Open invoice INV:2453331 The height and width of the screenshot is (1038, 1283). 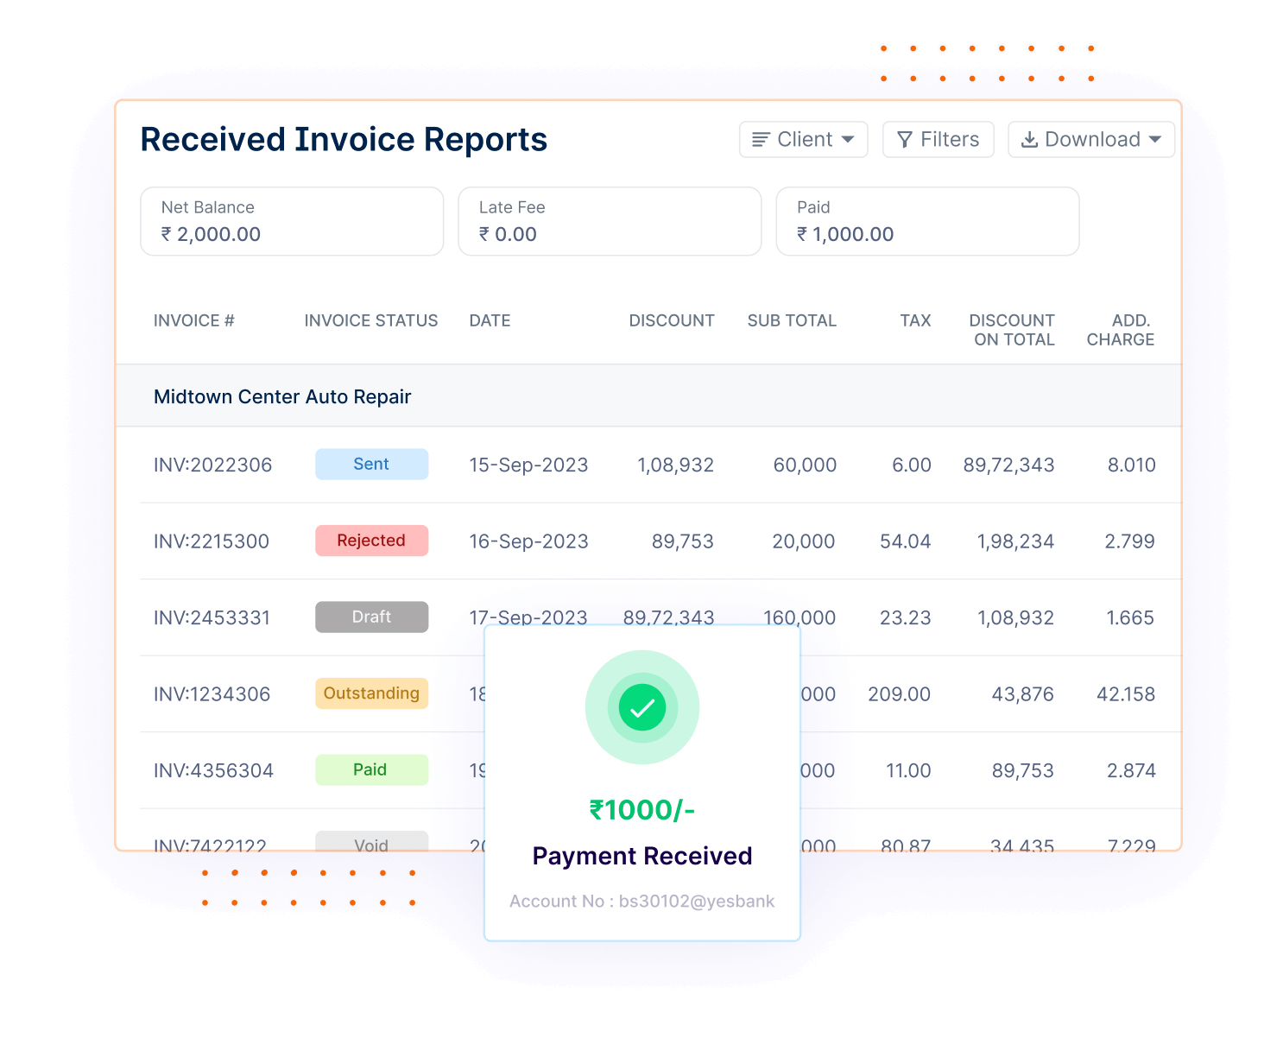tap(212, 617)
